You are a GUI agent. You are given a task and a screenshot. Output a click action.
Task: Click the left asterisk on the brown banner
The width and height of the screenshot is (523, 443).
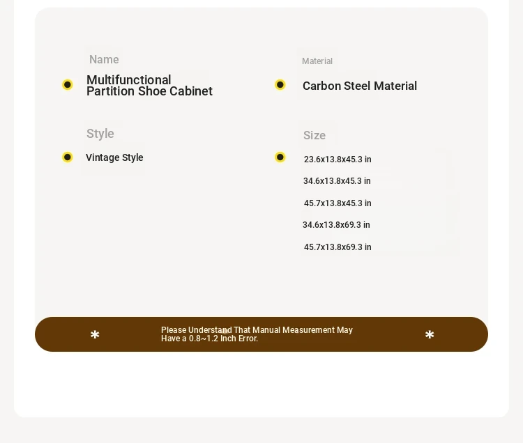point(95,335)
